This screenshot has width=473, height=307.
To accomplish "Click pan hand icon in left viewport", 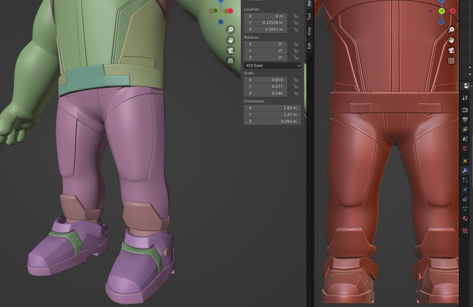I will (231, 40).
